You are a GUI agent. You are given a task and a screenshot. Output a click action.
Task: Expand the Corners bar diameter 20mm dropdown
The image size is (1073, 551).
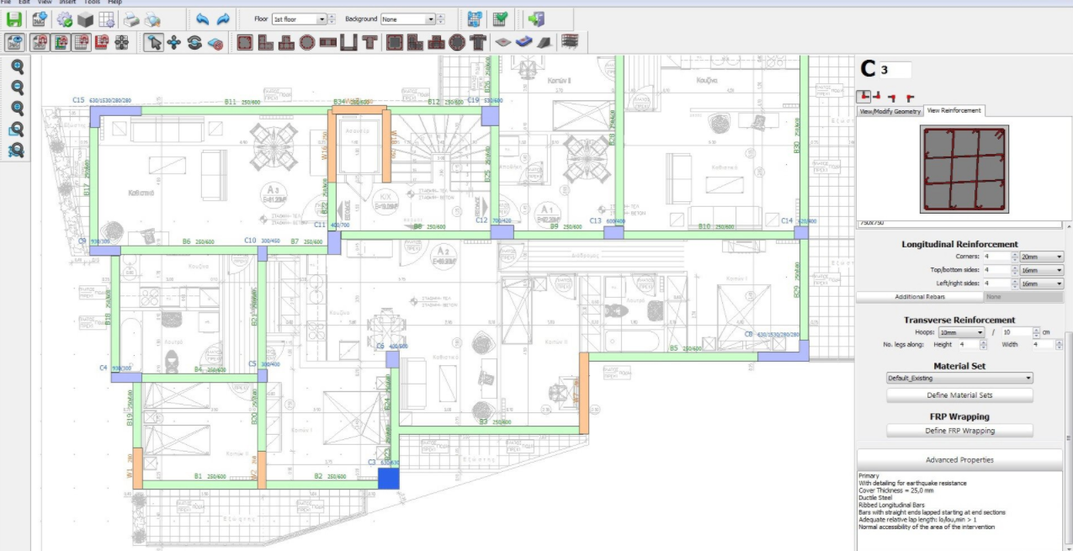(1042, 257)
